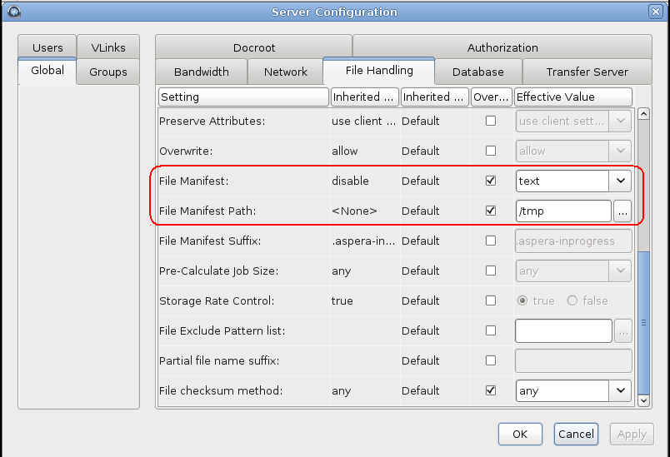Expand the File checksum method dropdown
The image size is (670, 457).
click(x=620, y=390)
